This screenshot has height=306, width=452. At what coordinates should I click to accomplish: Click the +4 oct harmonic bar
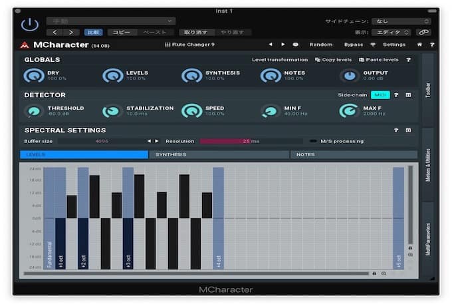[x=218, y=218]
